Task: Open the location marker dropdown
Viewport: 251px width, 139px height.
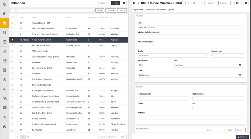Action: coord(195,3)
